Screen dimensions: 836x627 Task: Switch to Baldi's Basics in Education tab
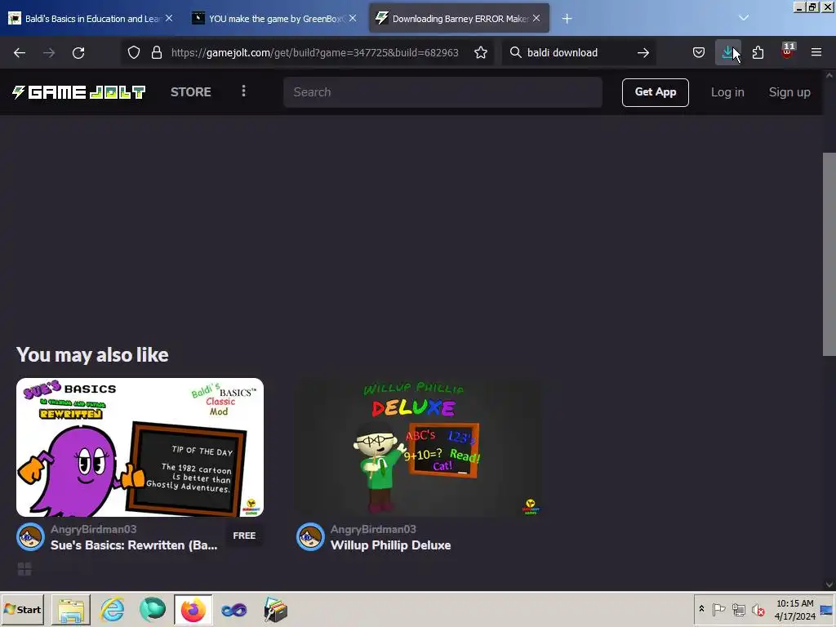point(91,19)
